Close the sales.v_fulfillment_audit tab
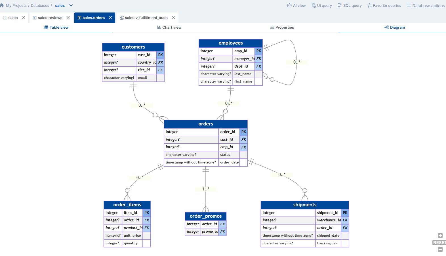Screen dimensions: 446x256 tap(174, 18)
